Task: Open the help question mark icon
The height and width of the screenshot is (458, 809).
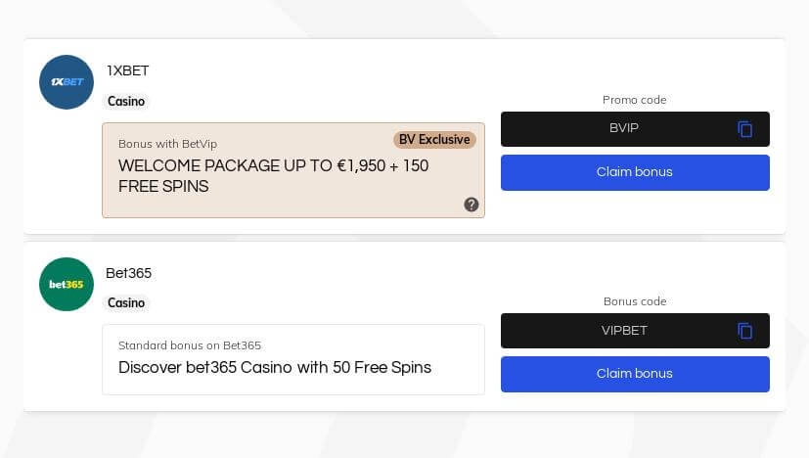Action: click(x=472, y=205)
